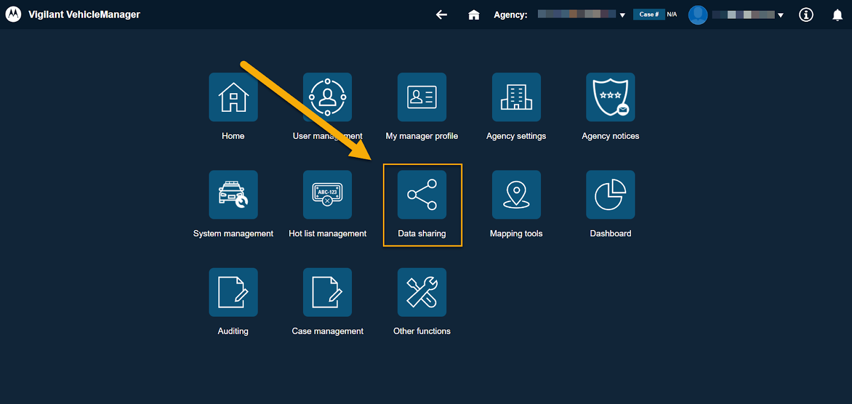Open User management tile
852x404 pixels.
327,97
